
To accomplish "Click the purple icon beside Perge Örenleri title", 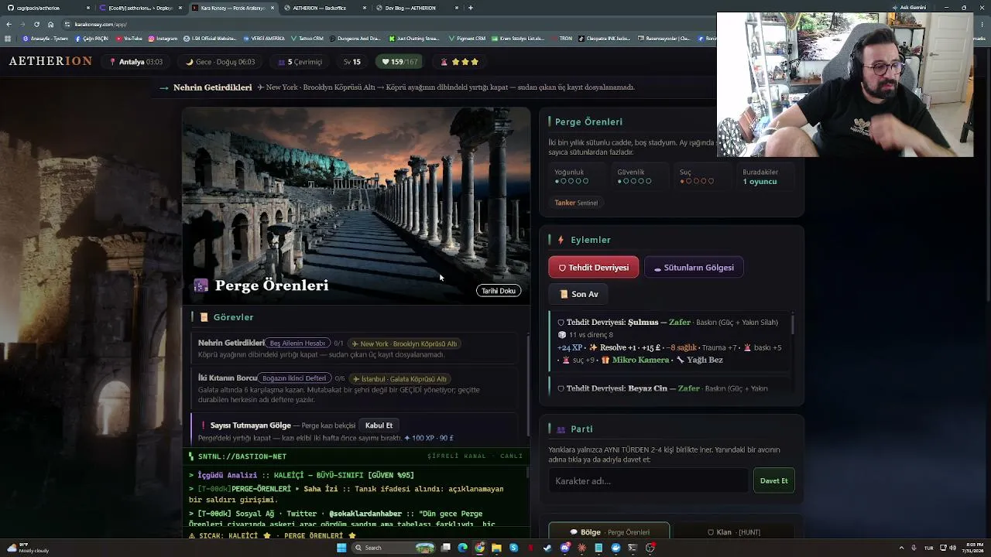I will (201, 285).
